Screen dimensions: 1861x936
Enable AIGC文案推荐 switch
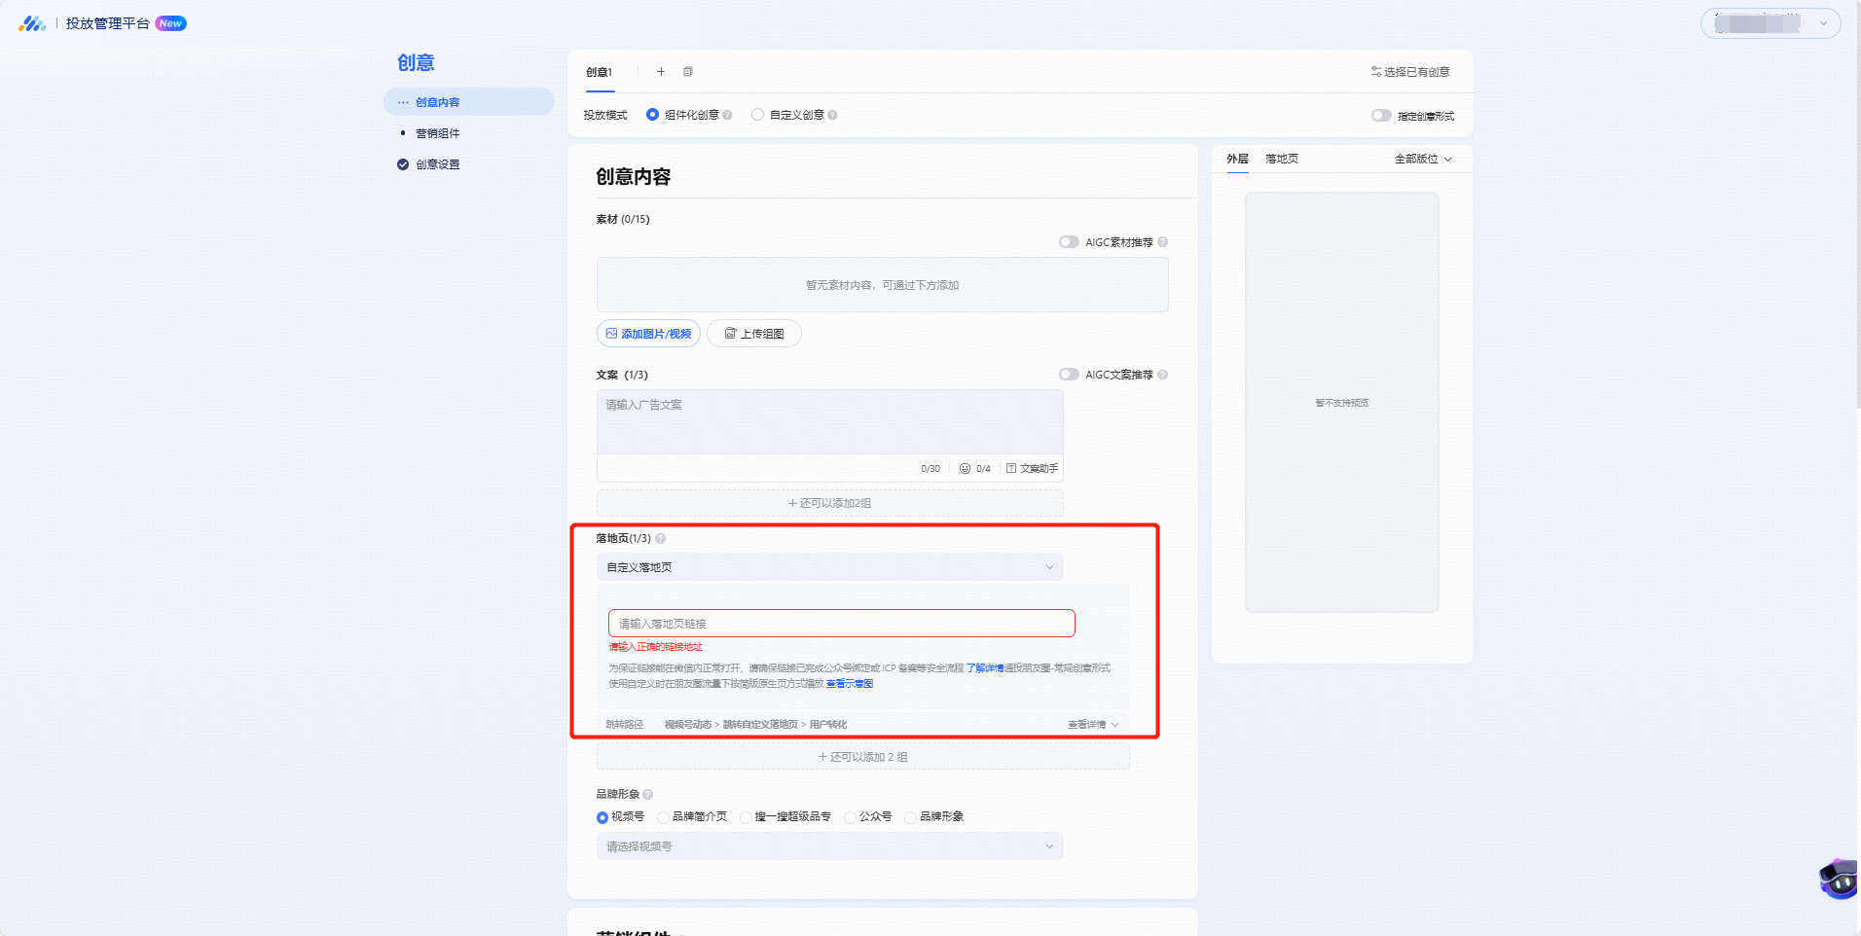tap(1069, 375)
